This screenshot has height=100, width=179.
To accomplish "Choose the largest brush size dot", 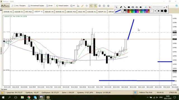I will [165, 11].
